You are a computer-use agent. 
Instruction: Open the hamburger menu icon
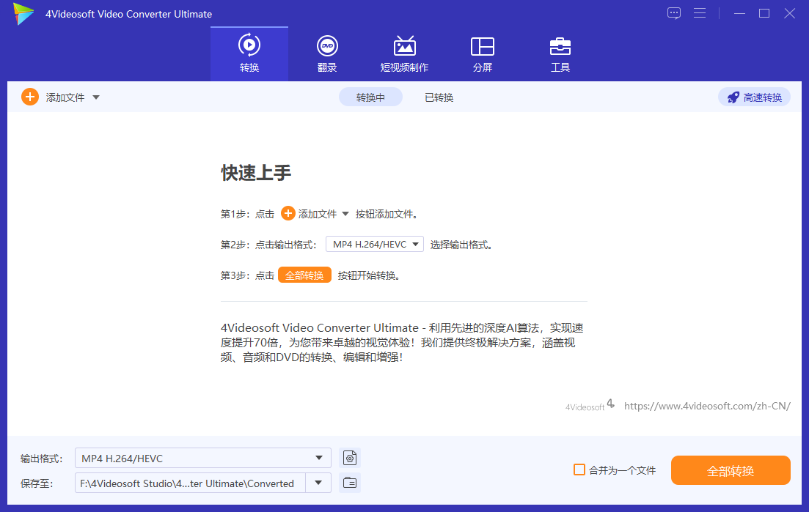point(700,13)
